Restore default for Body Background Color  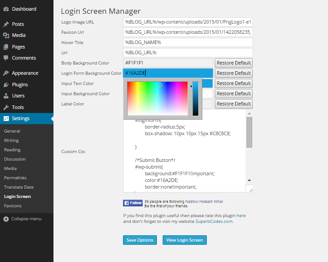click(x=234, y=63)
